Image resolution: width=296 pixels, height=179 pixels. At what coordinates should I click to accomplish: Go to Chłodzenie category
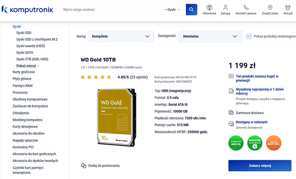[x=21, y=113]
